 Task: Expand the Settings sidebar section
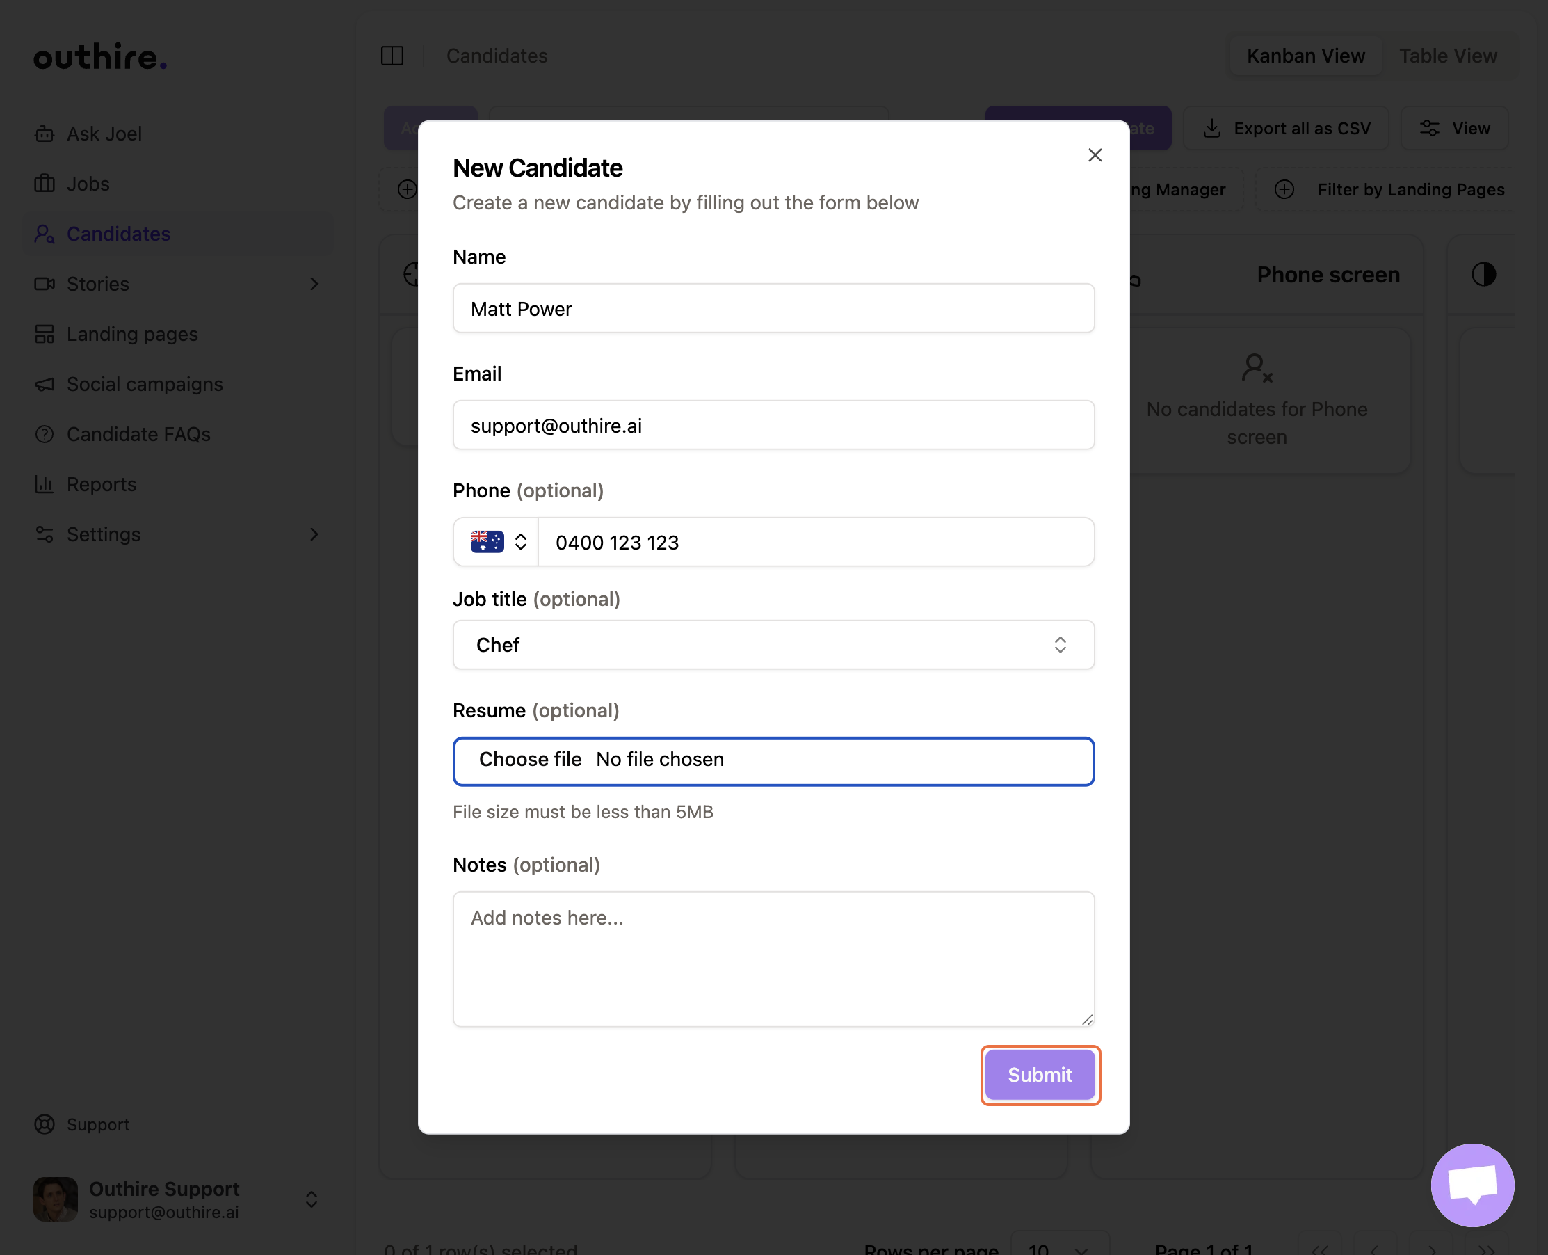pyautogui.click(x=314, y=534)
